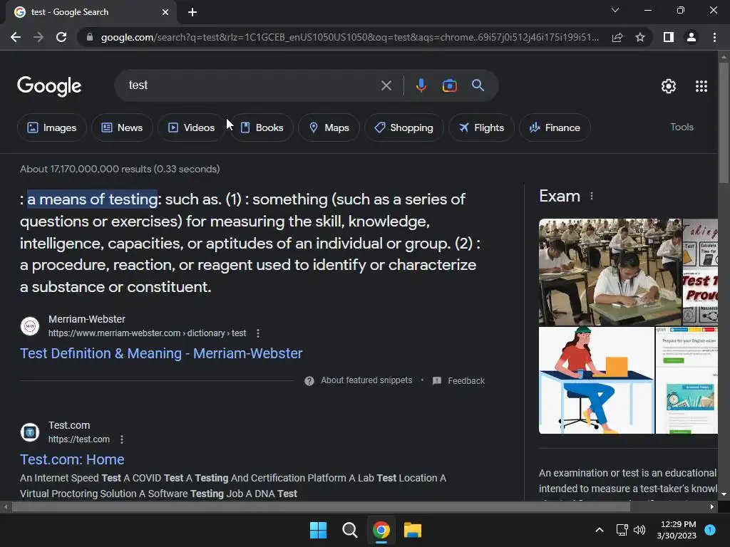
Task: Switch to Flights results
Action: point(481,127)
